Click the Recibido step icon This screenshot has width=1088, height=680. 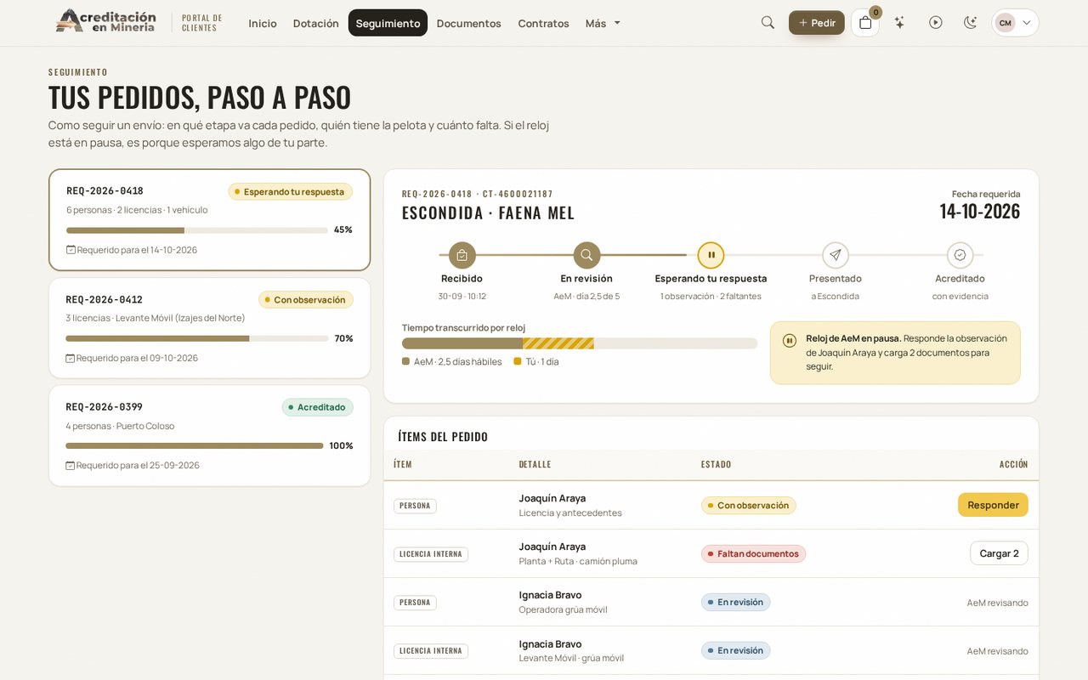(462, 255)
